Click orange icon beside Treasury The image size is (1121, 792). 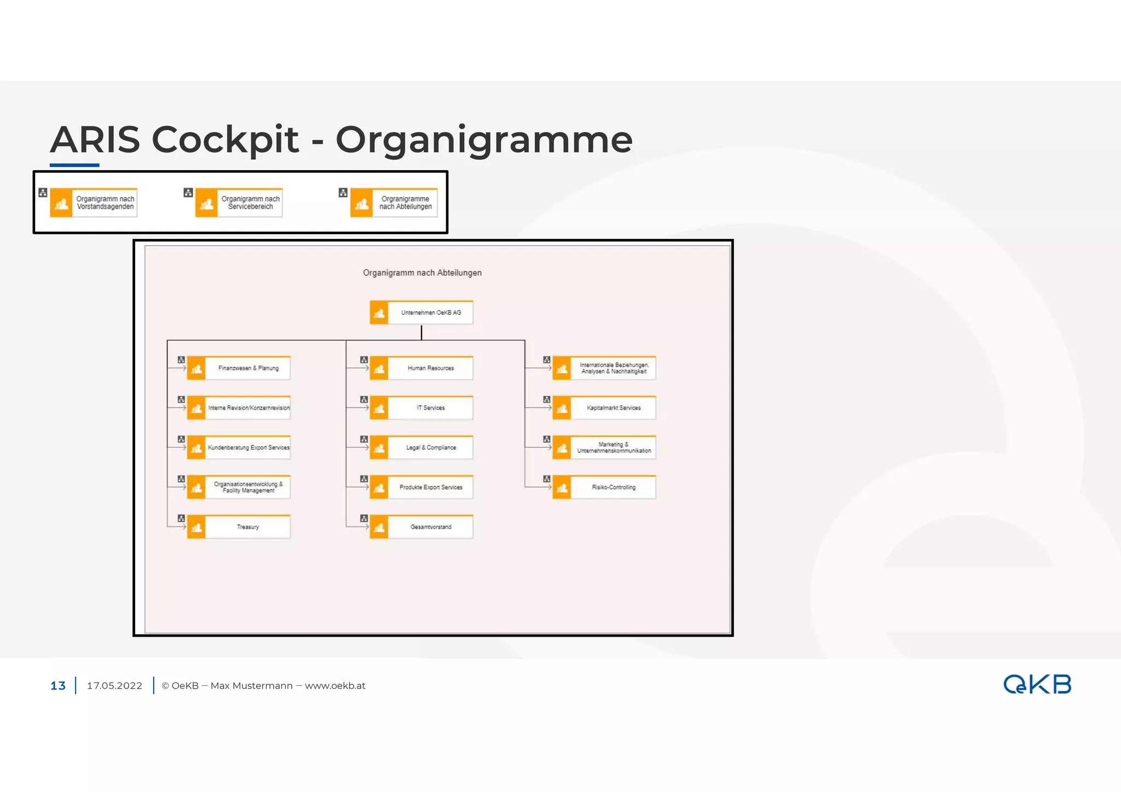[196, 527]
